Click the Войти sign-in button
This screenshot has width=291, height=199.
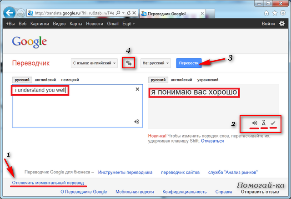268,24
